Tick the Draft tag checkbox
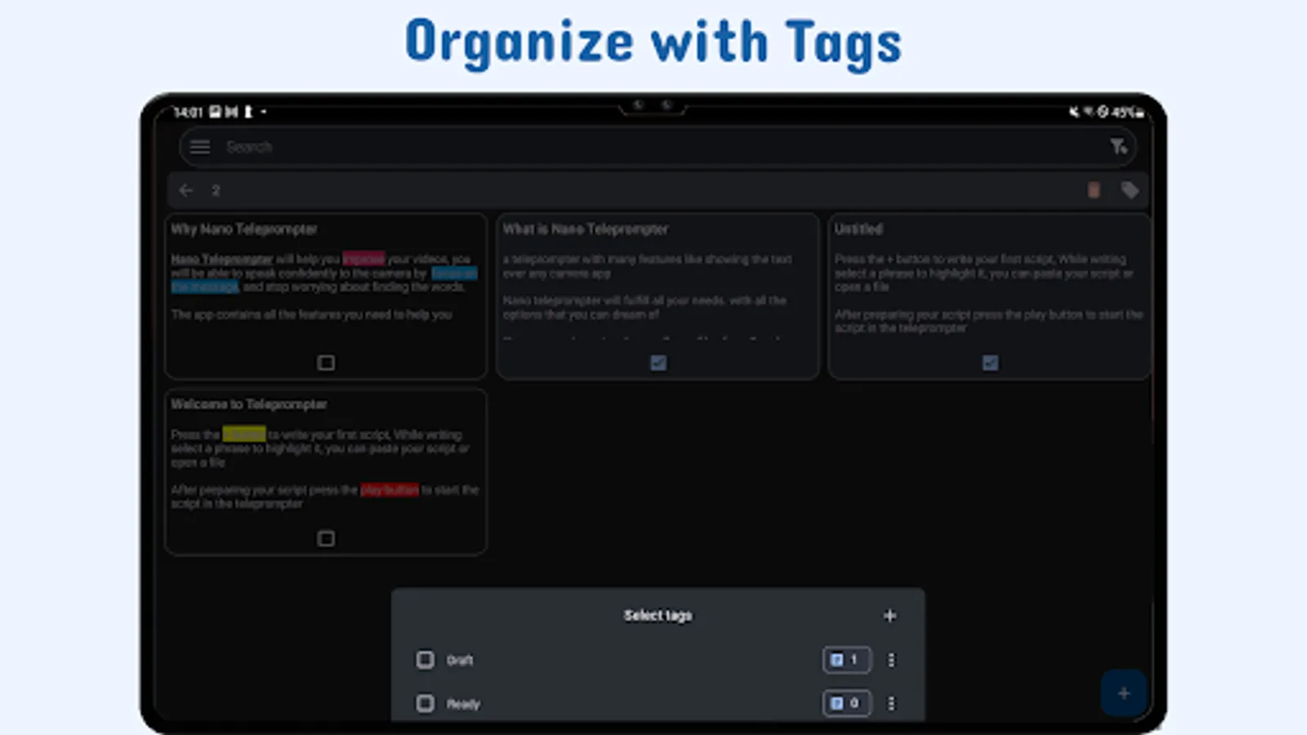 point(426,660)
